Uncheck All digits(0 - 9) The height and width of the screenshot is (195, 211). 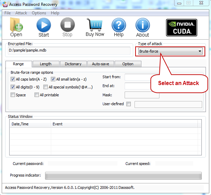[13, 87]
